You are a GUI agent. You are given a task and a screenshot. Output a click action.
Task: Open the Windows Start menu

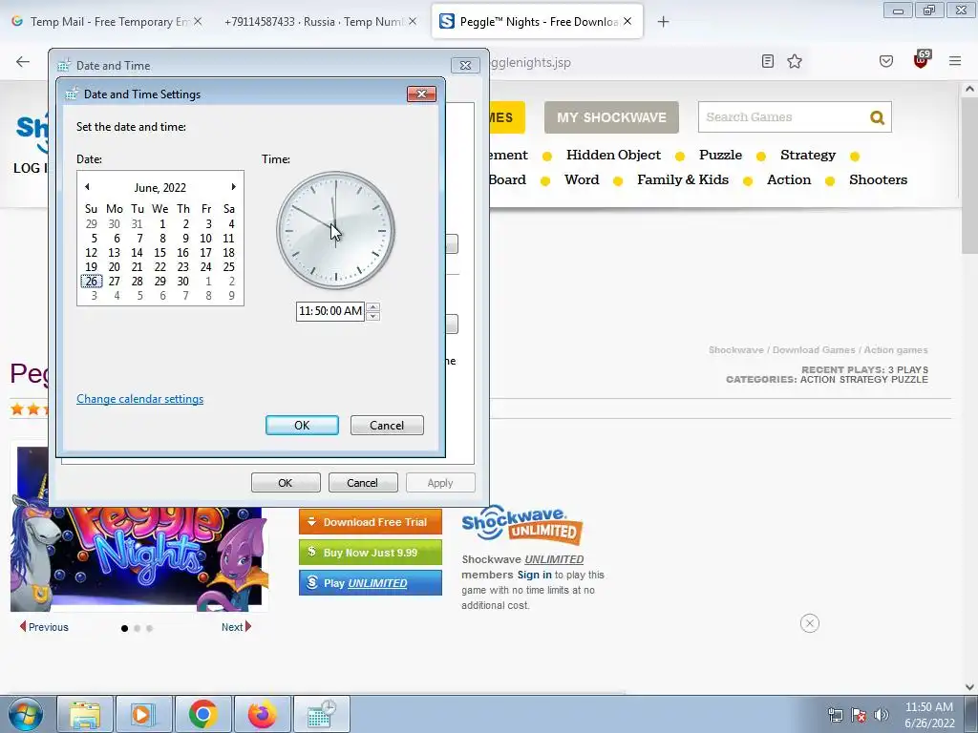pyautogui.click(x=25, y=714)
